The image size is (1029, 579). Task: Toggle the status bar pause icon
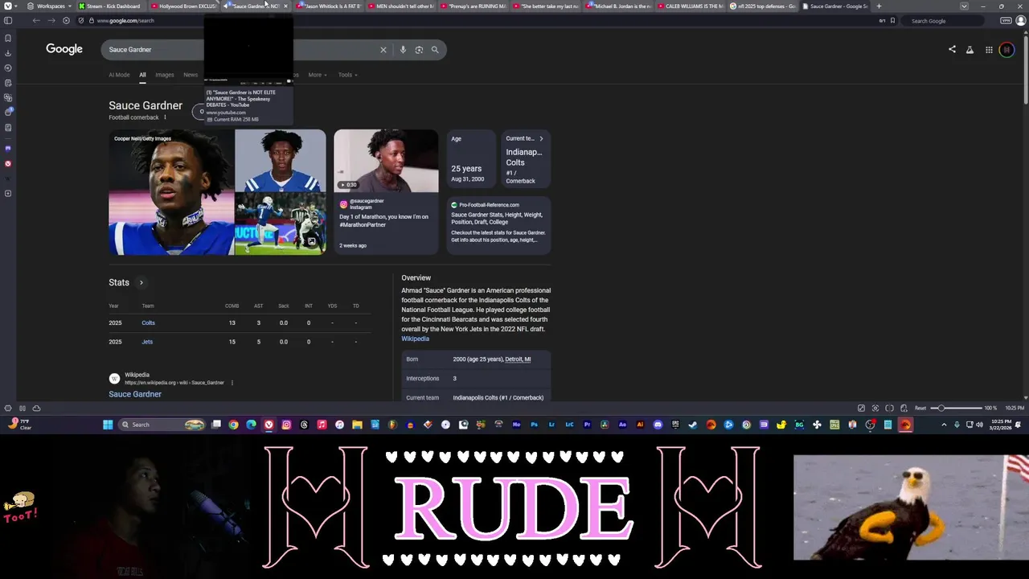(23, 408)
